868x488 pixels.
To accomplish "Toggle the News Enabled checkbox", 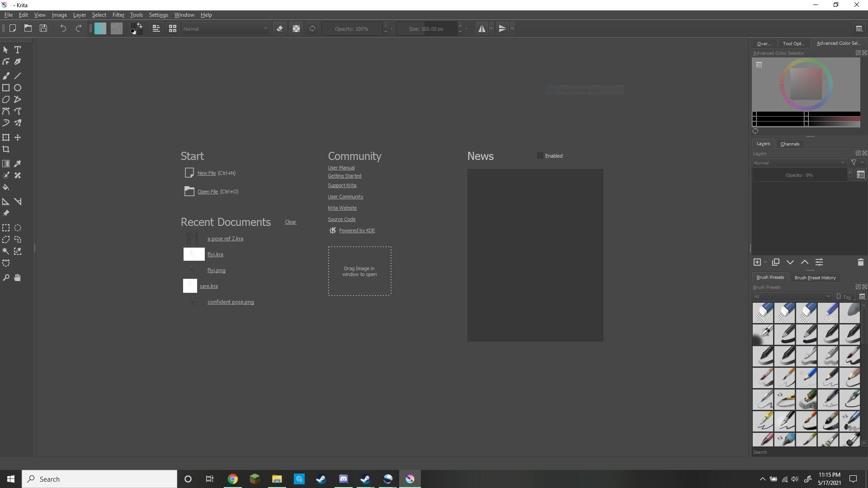I will click(539, 155).
